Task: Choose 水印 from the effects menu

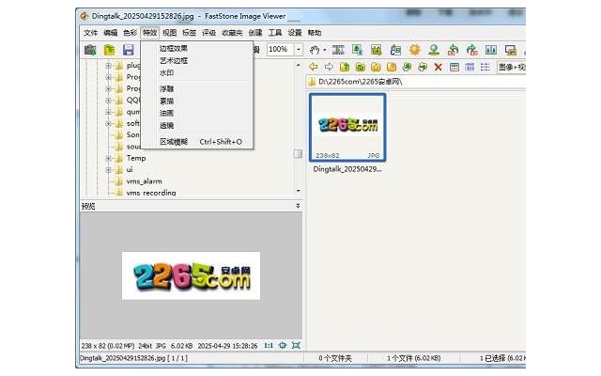Action: (197, 72)
